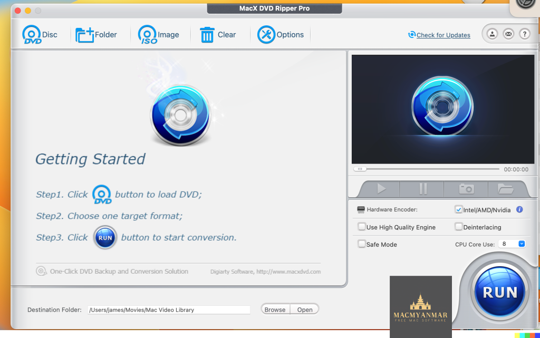This screenshot has height=338, width=540.
Task: Click the RUN icon in Step3 text
Action: point(105,237)
